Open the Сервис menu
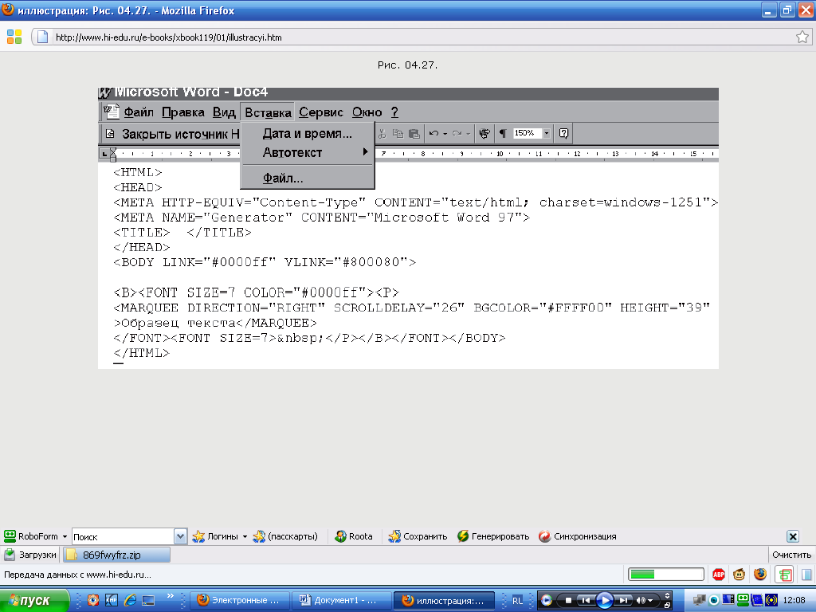 [321, 112]
